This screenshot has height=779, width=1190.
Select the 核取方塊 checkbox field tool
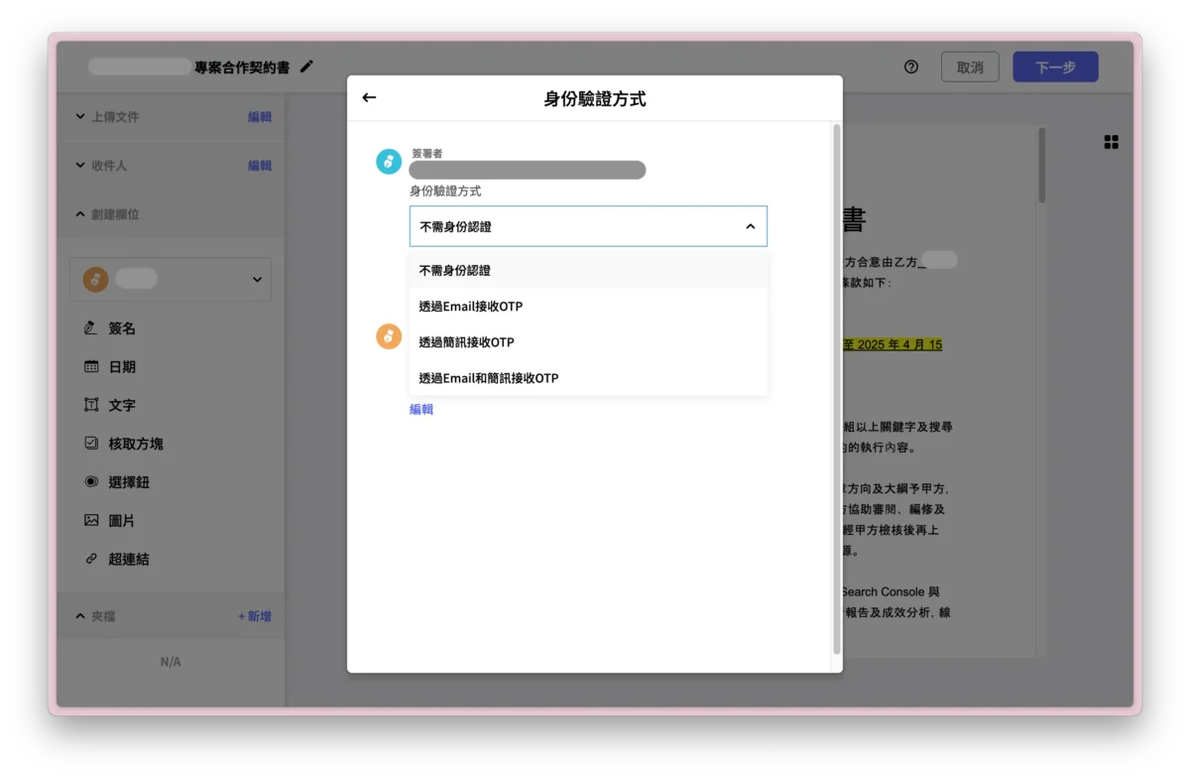click(x=139, y=444)
